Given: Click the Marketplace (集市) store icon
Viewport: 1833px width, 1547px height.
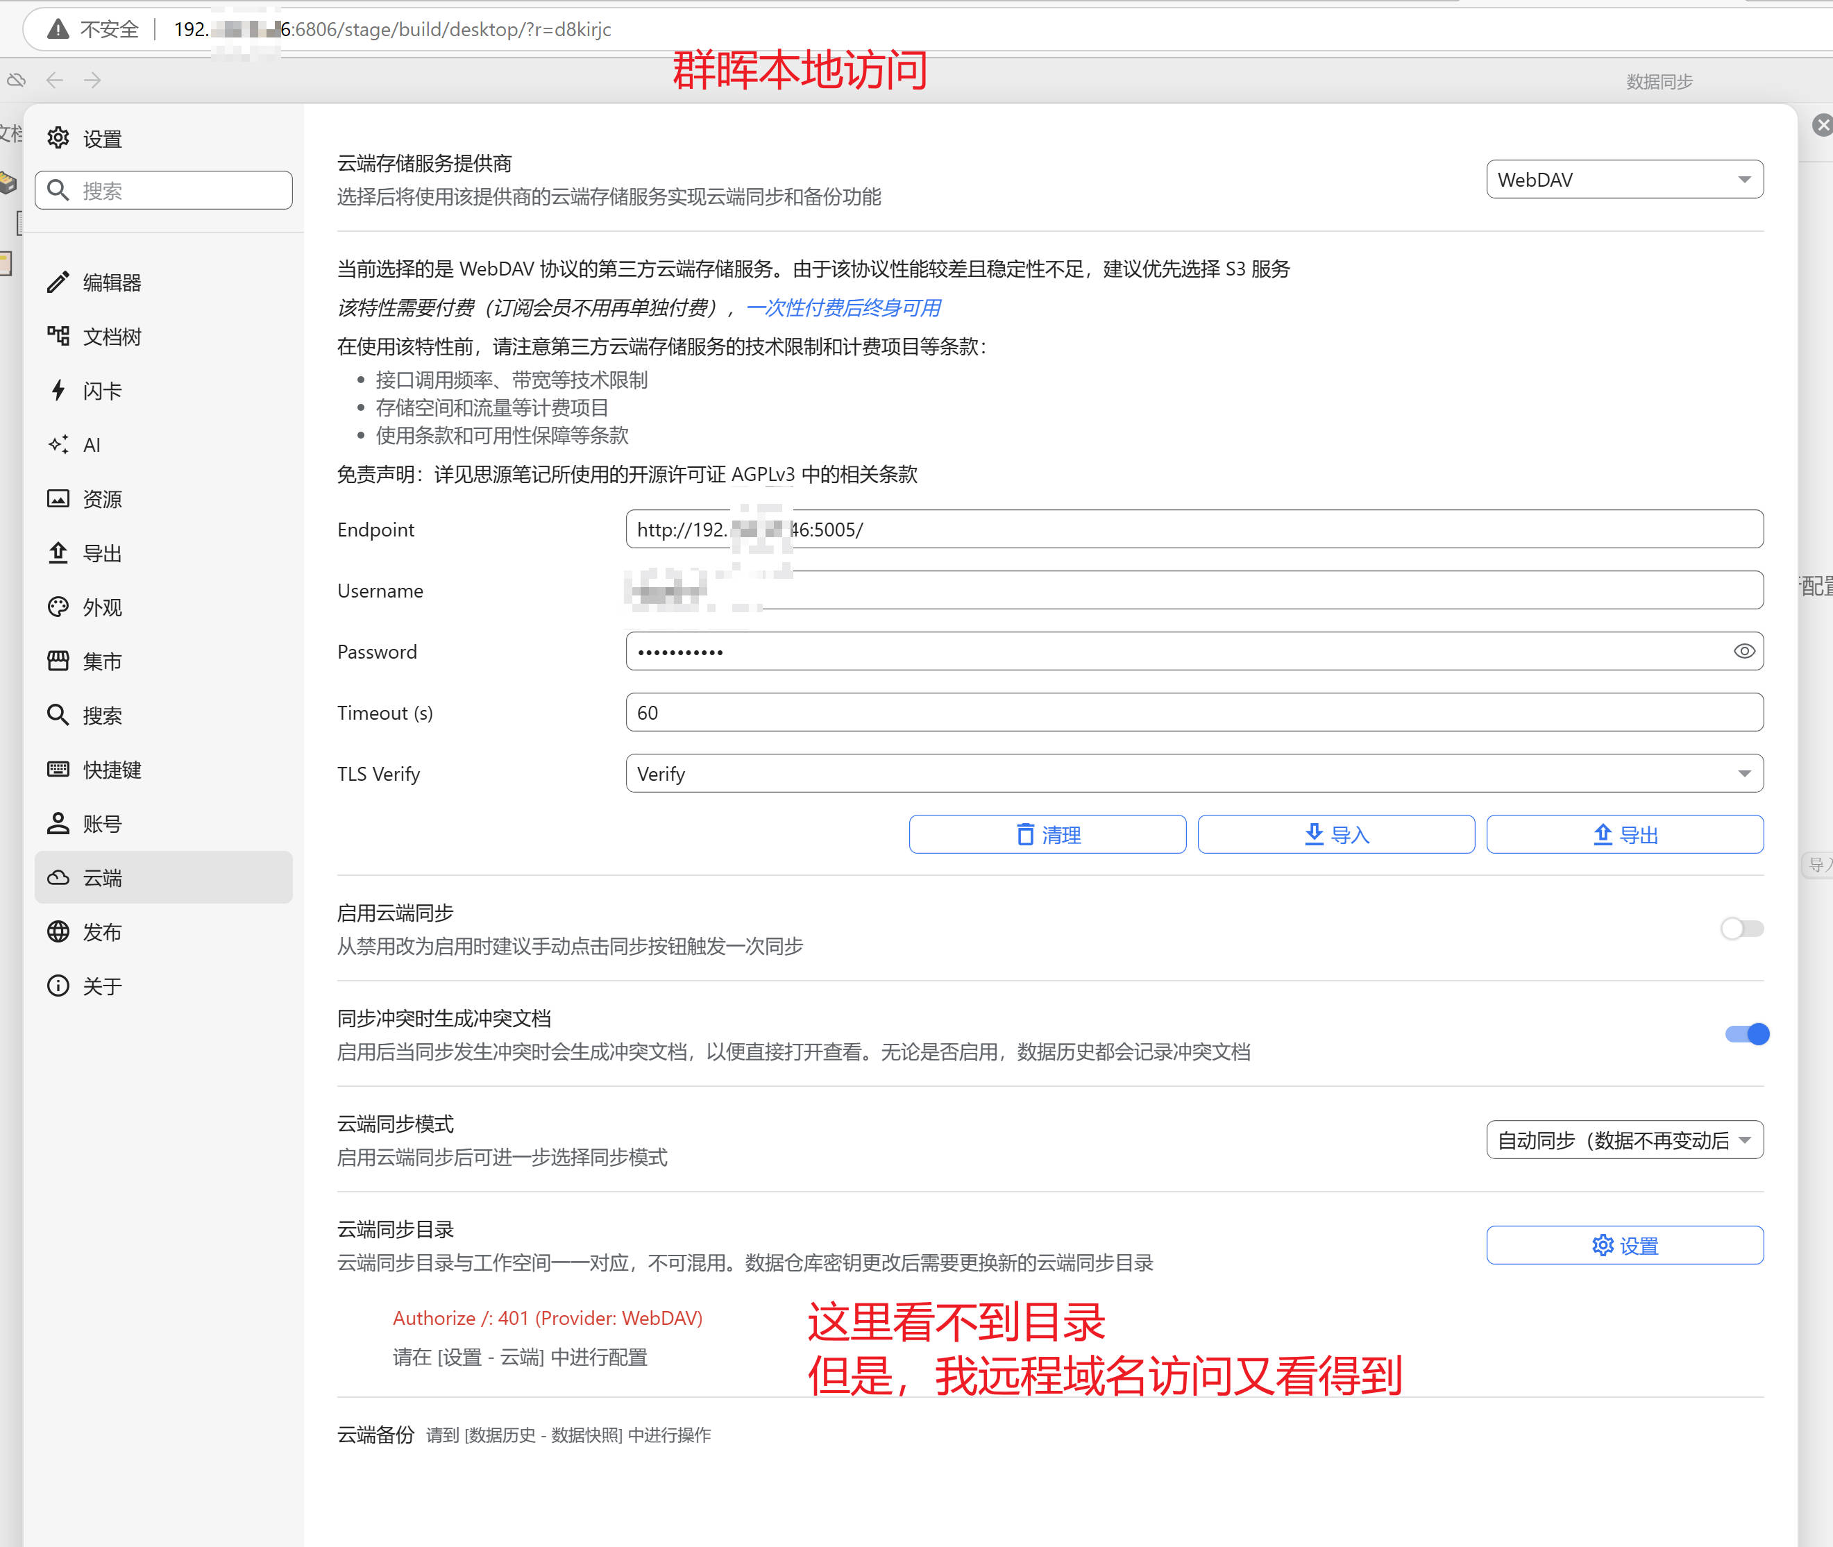Looking at the screenshot, I should coord(58,661).
